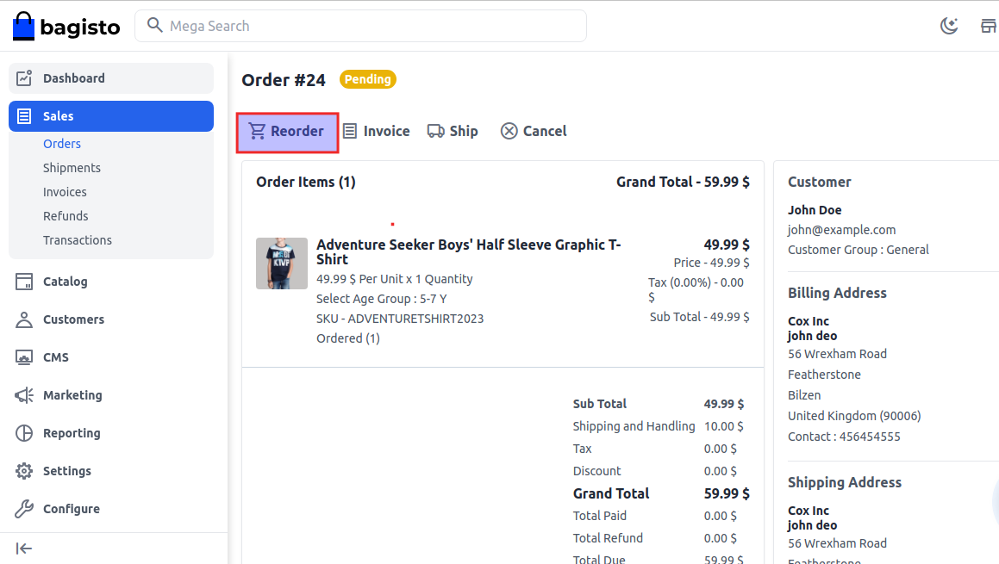Click the bagisto logo
Image resolution: width=999 pixels, height=564 pixels.
66,26
